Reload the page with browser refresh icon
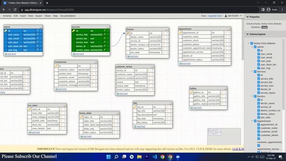286x161 pixels. click(x=15, y=10)
